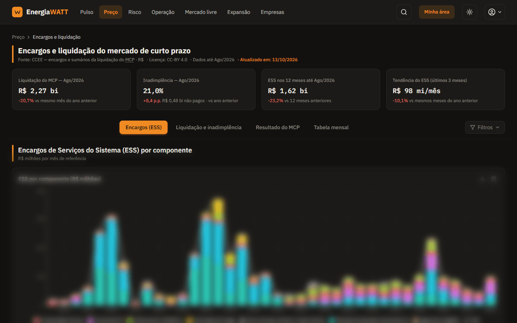Open the Inadimplência Ago/2026 card

(x=196, y=89)
